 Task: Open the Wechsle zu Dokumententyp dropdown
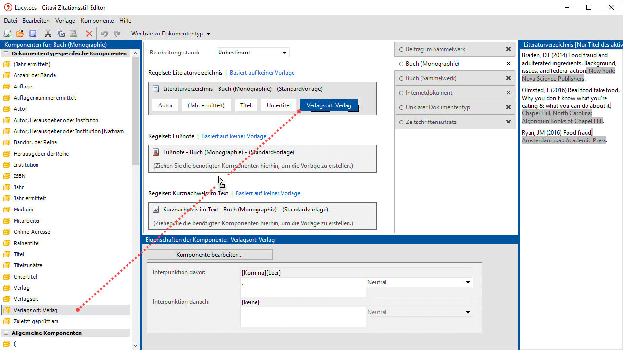pos(170,34)
